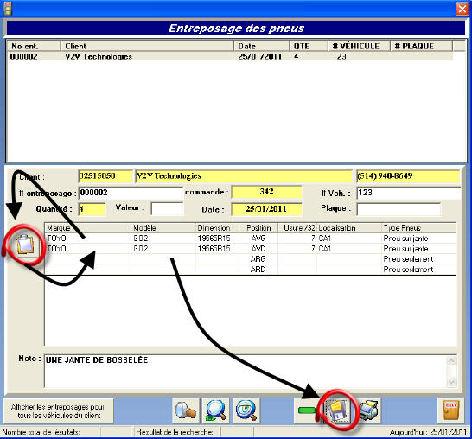Click the 'Position' column header
The height and width of the screenshot is (439, 472).
(x=258, y=228)
